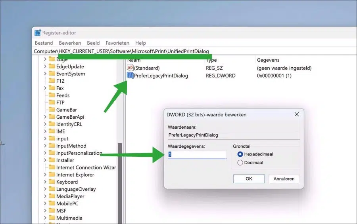The width and height of the screenshot is (357, 224).
Task: Click the Waardenaam field PreferLegacyPrintDialog
Action: click(x=234, y=135)
